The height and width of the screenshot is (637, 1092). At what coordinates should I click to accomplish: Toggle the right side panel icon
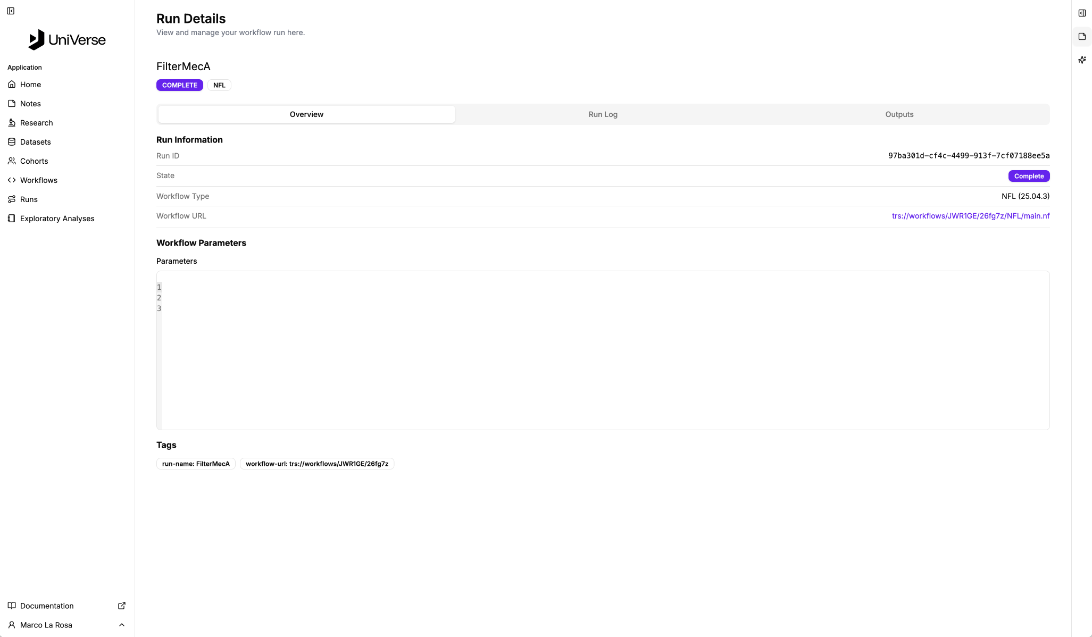pos(1082,13)
